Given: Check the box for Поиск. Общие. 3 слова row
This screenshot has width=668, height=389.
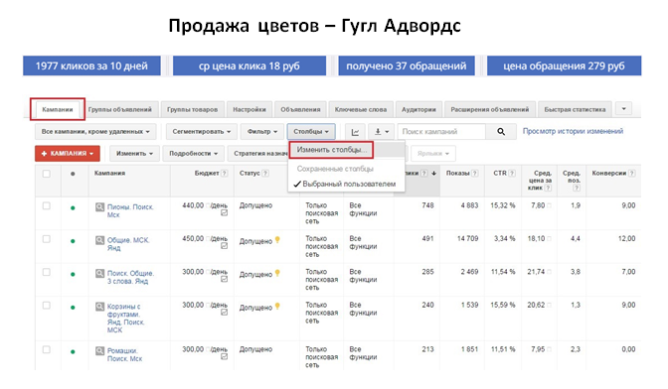Looking at the screenshot, I should (x=47, y=273).
